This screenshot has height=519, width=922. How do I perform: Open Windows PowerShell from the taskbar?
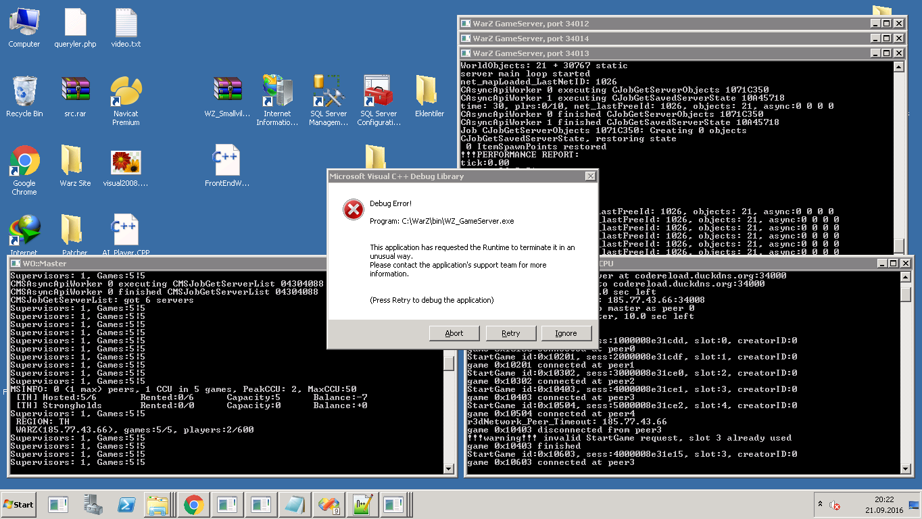[126, 504]
